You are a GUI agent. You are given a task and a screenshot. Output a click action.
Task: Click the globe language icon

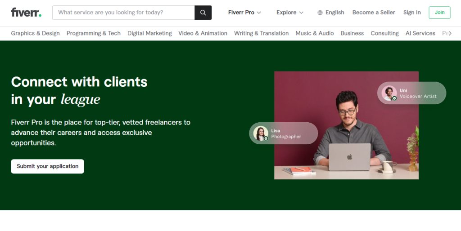[x=320, y=13]
